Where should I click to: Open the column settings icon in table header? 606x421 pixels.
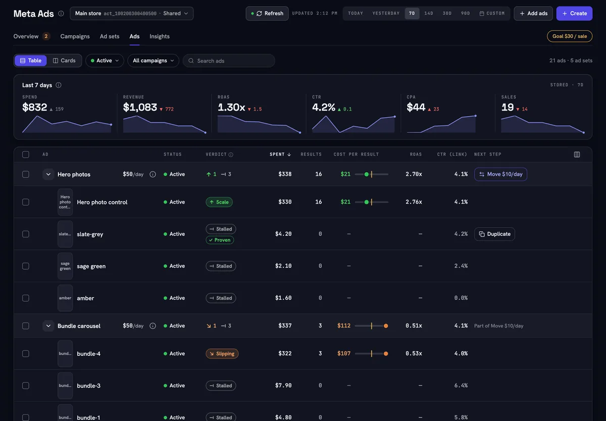577,155
